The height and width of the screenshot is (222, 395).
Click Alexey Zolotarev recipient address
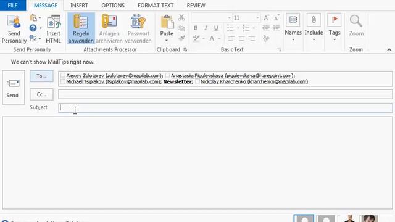click(x=114, y=75)
